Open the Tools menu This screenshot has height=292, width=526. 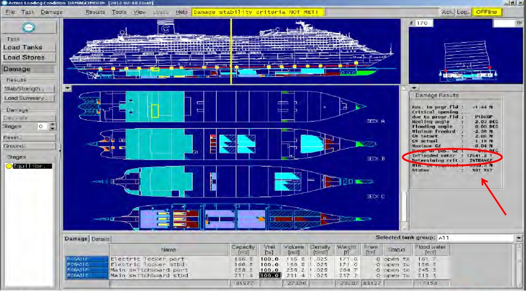[x=119, y=12]
